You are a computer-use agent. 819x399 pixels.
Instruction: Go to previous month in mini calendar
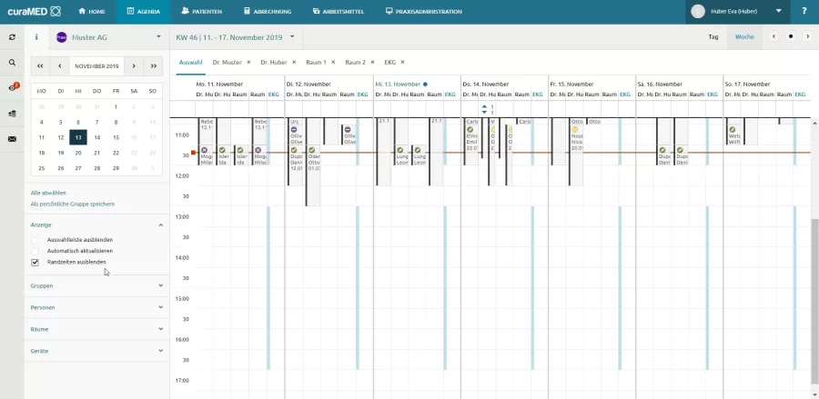(60, 66)
